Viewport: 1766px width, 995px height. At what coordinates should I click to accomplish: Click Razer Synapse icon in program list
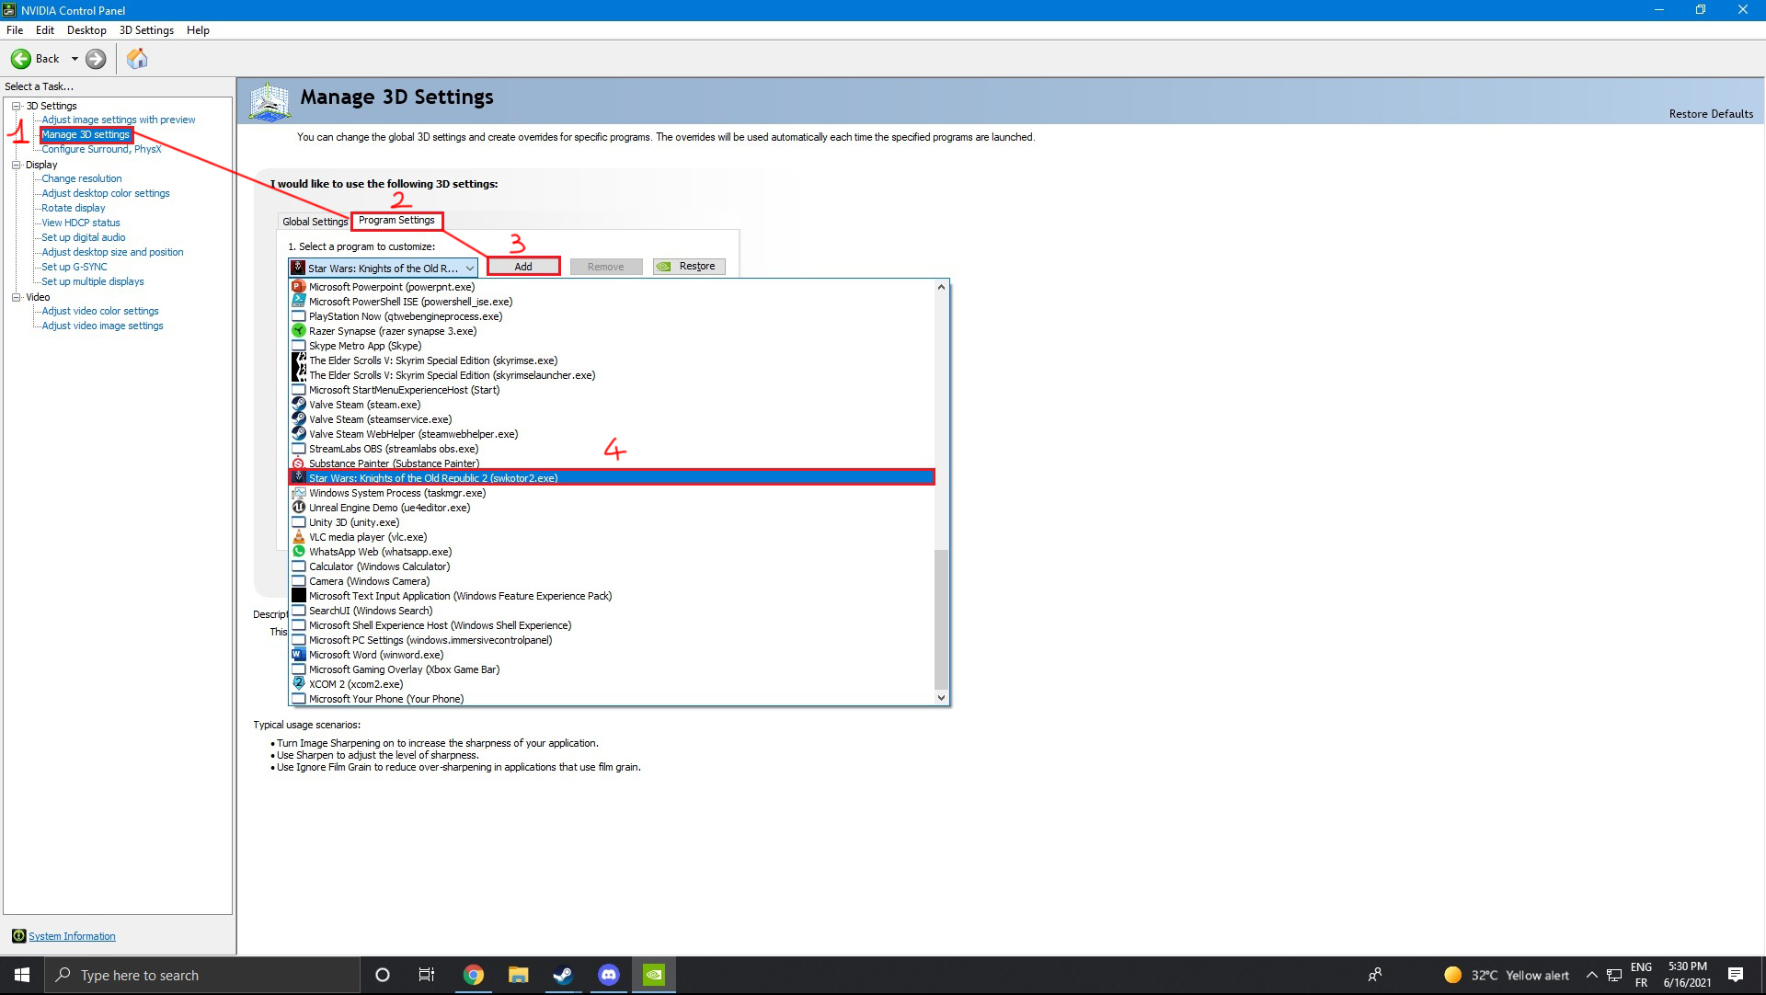coord(298,331)
